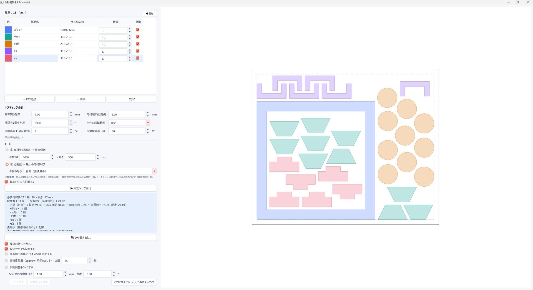The image size is (533, 290).
Task: Increase ポケット quantity with up arrow
Action: [130, 29]
